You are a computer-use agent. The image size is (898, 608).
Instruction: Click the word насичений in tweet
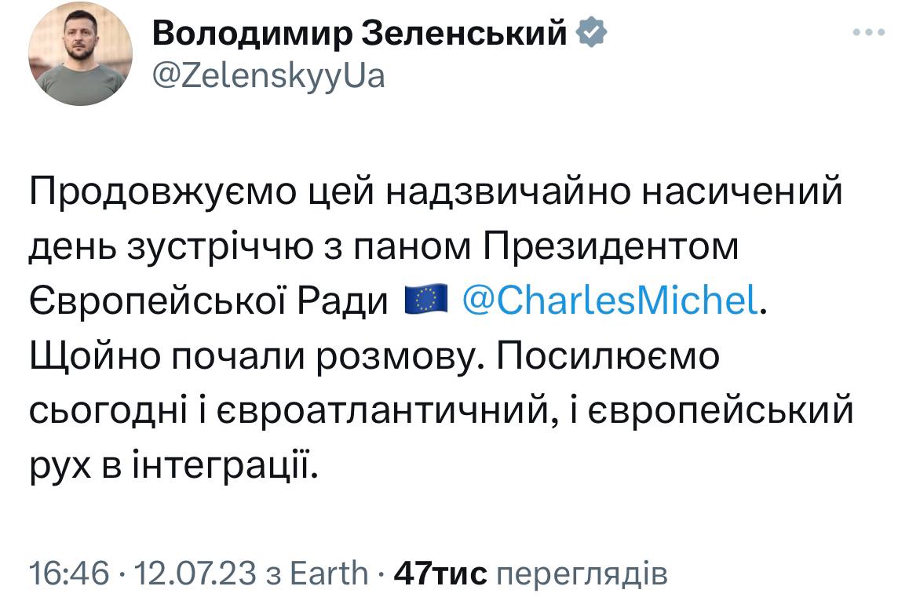(x=742, y=193)
